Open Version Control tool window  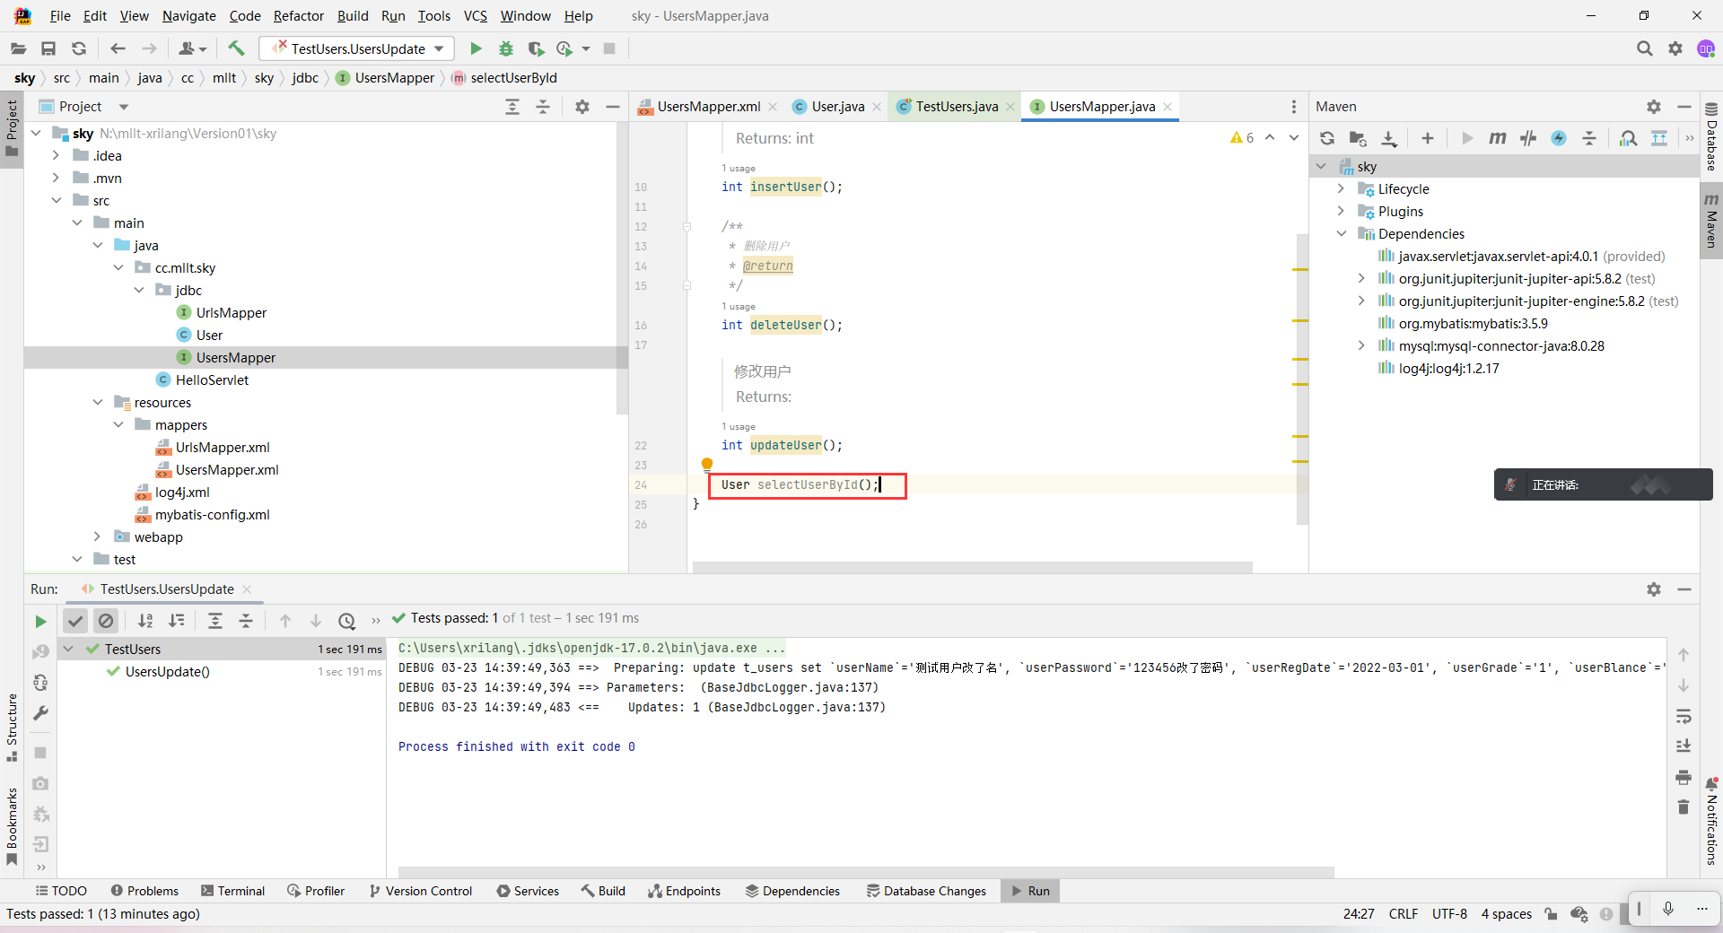pyautogui.click(x=421, y=891)
